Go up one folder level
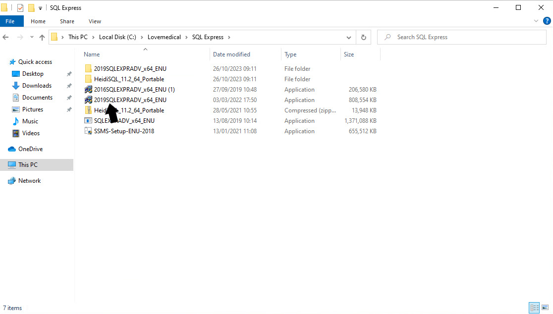The height and width of the screenshot is (314, 553). (x=42, y=37)
